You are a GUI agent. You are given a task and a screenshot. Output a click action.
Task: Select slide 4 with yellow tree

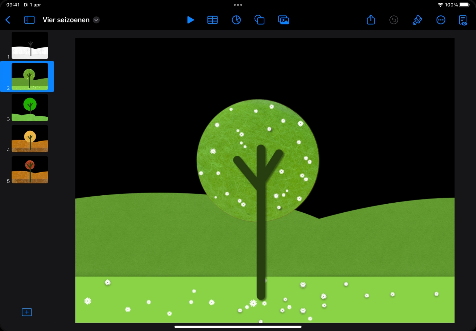[x=30, y=139]
